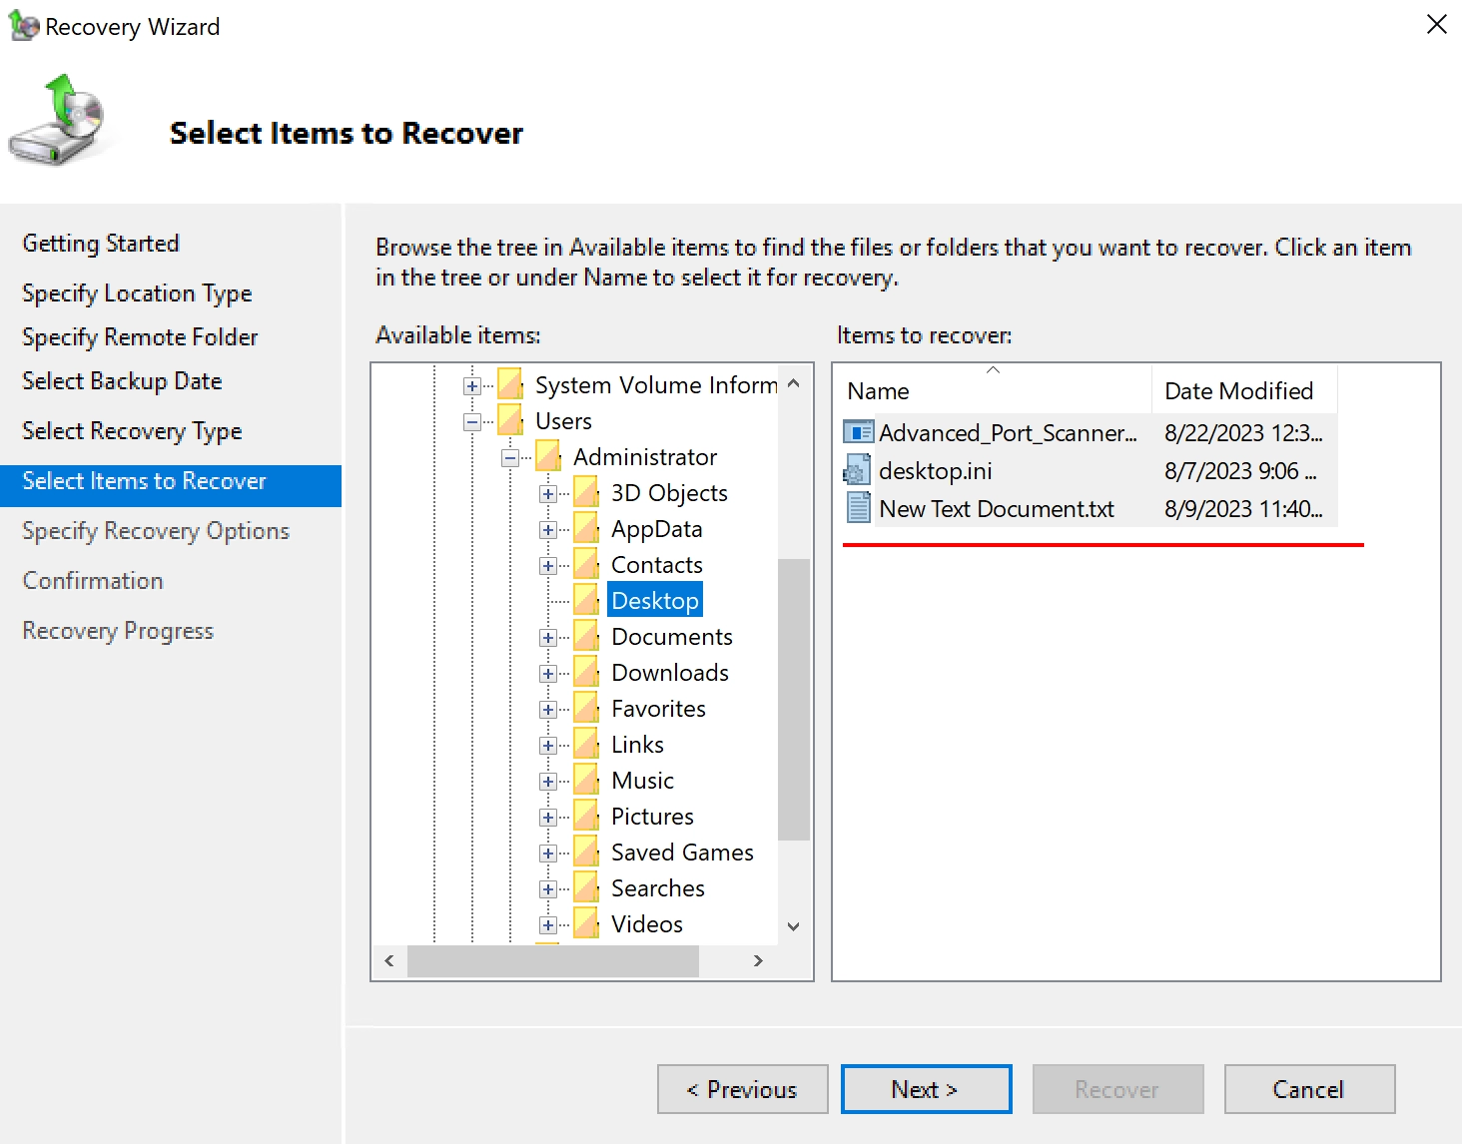
Task: Collapse the Administrator tree node
Action: coord(510,458)
